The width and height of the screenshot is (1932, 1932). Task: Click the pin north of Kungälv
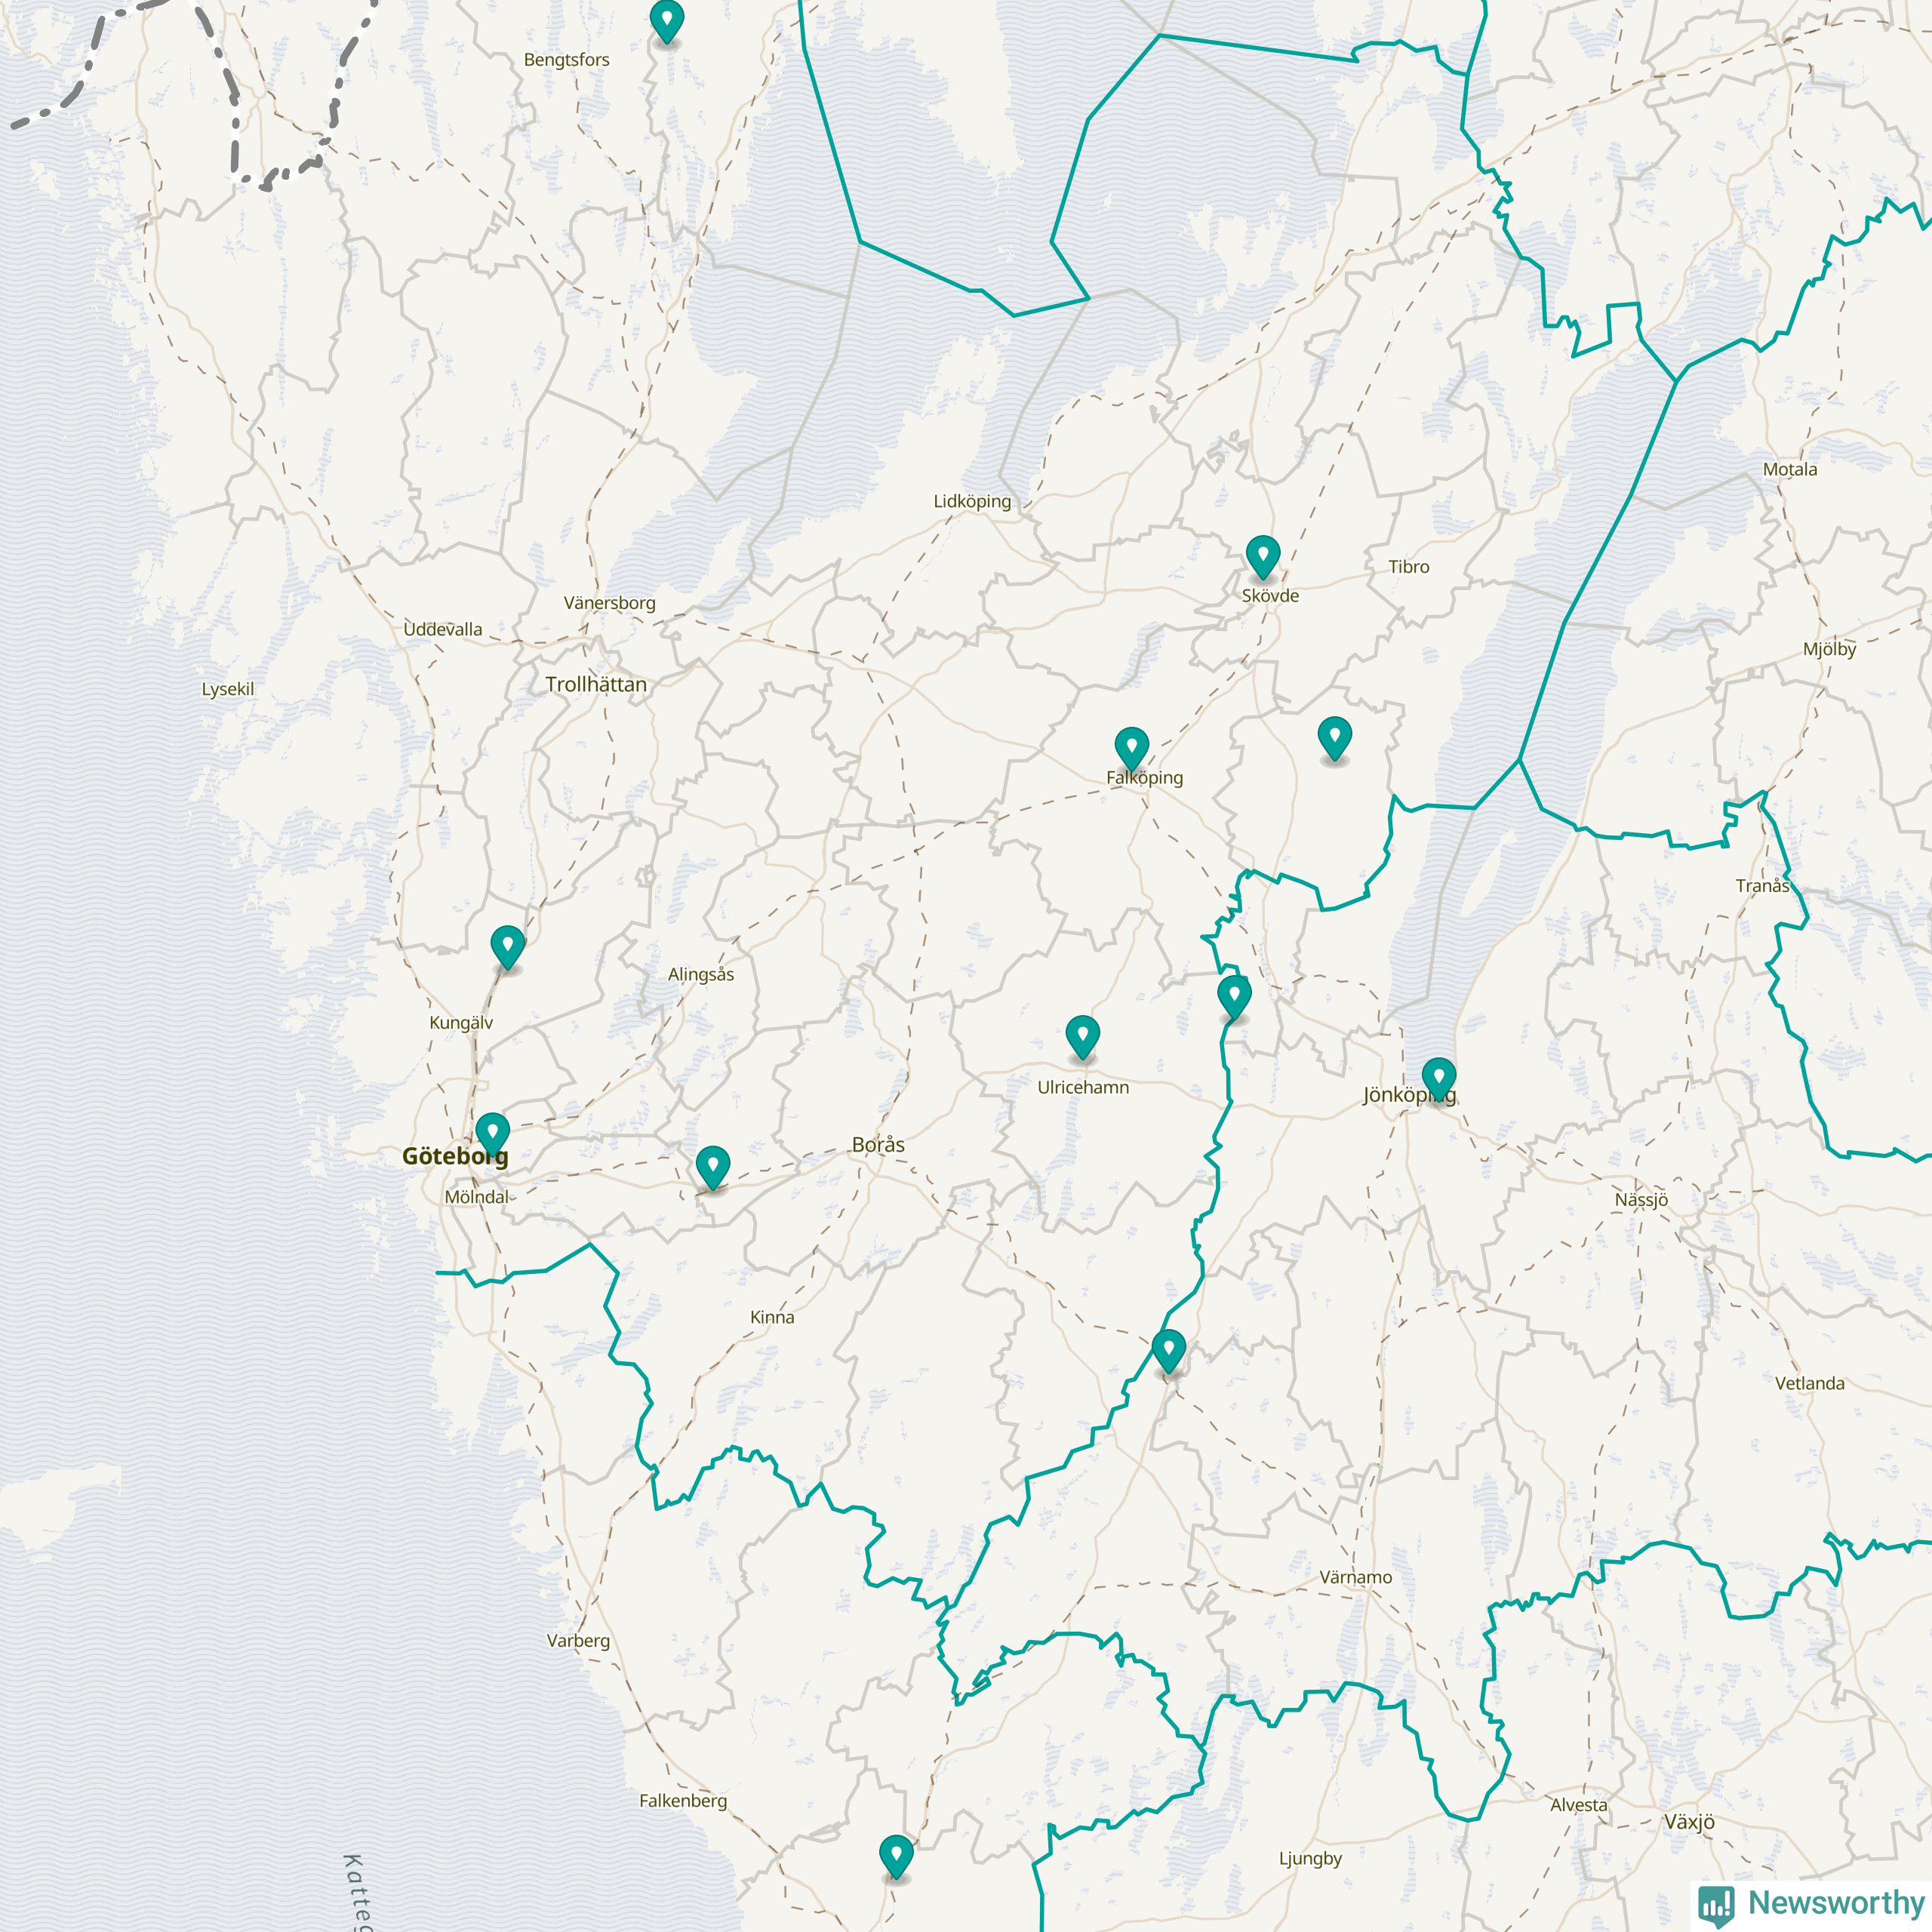(x=508, y=947)
